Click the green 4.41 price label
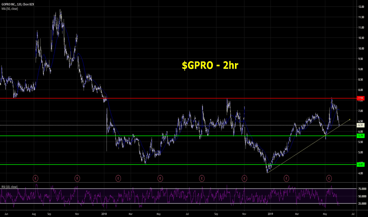368x217 pixels. (360, 165)
